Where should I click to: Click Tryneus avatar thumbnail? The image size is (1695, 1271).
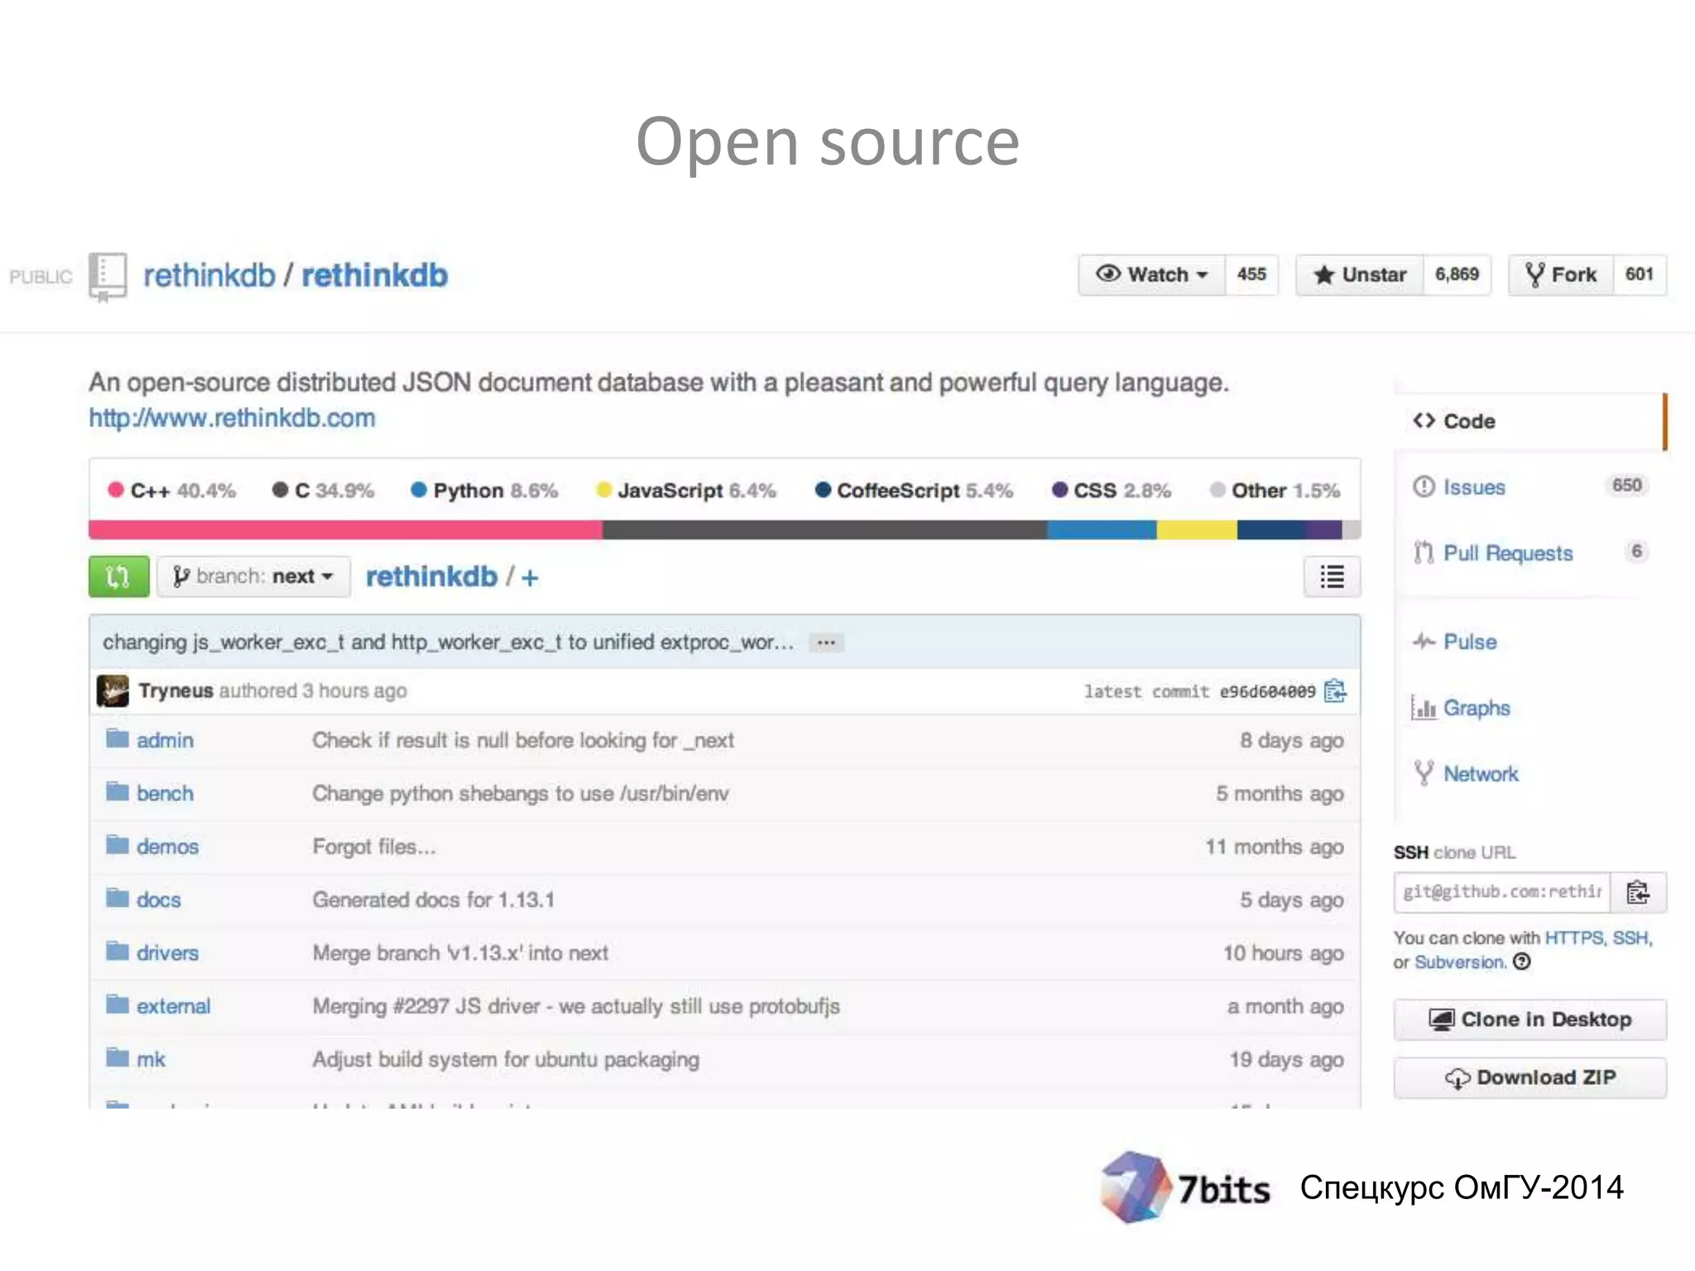(113, 691)
